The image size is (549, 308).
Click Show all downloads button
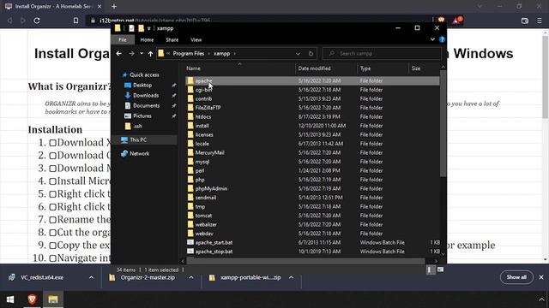click(516, 277)
